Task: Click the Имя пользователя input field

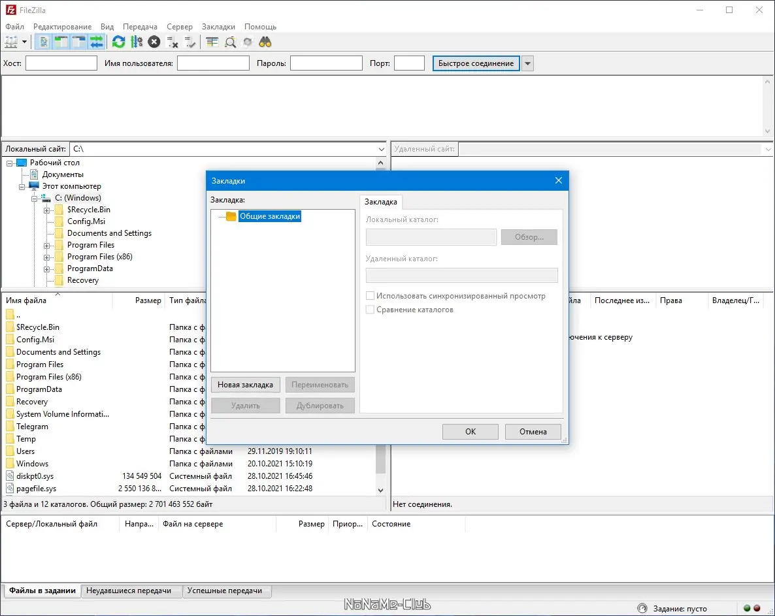Action: (213, 63)
